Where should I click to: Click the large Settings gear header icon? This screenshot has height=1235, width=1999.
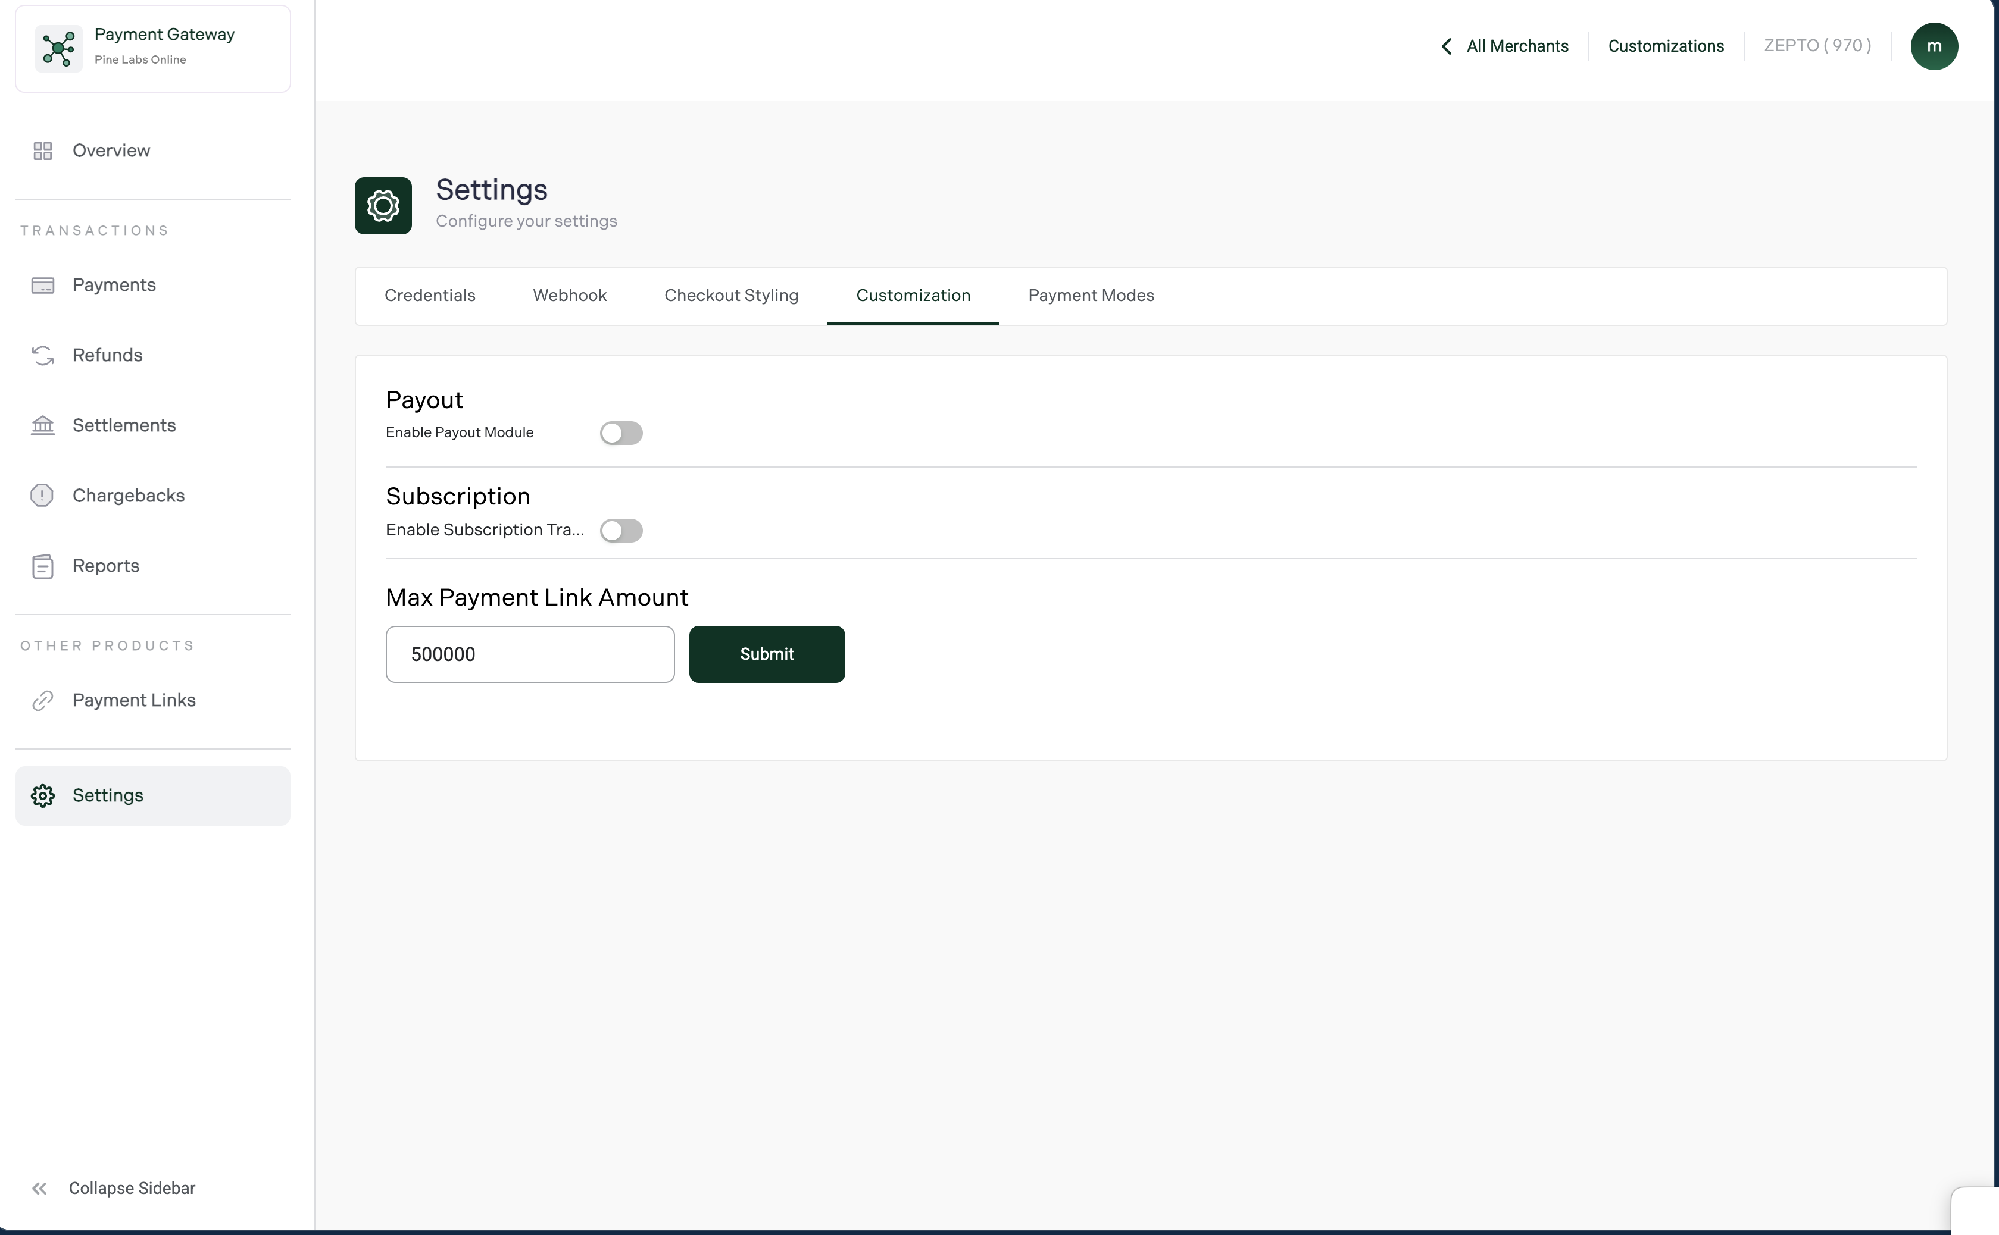tap(383, 206)
